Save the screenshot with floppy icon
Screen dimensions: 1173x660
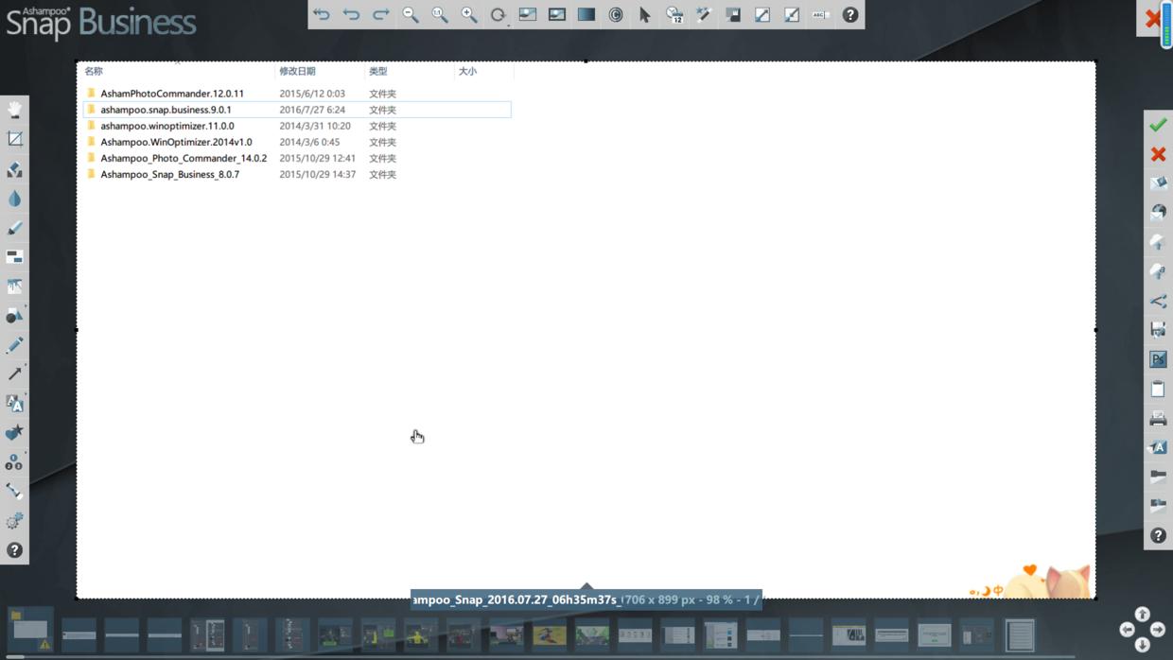[x=1158, y=330]
